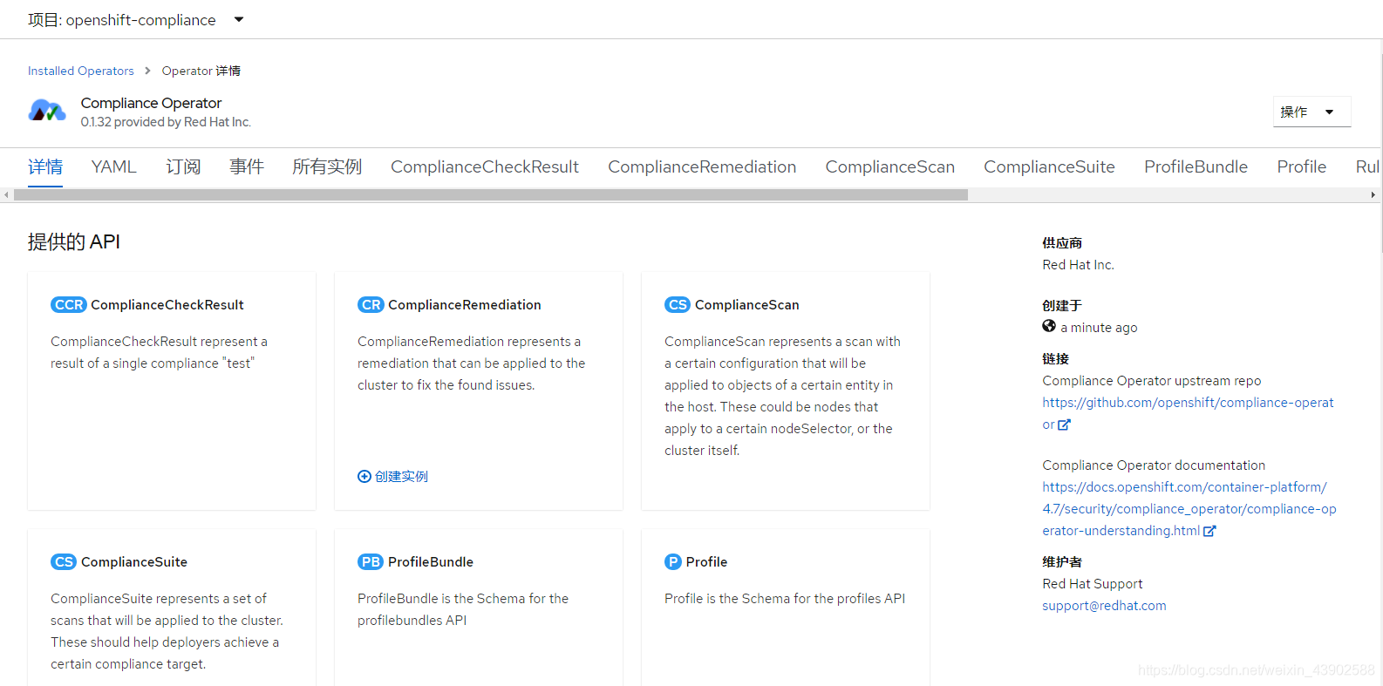
Task: Click the plus icon beside 创建实例
Action: click(364, 476)
